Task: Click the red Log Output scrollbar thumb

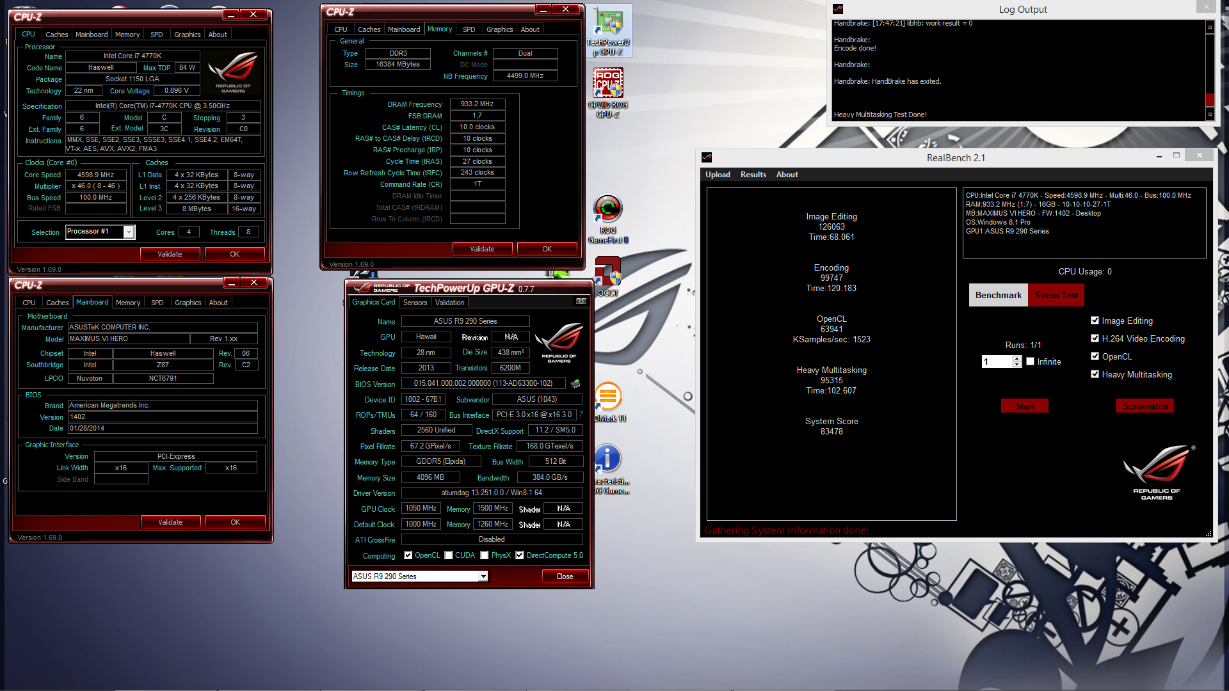Action: [x=1210, y=100]
